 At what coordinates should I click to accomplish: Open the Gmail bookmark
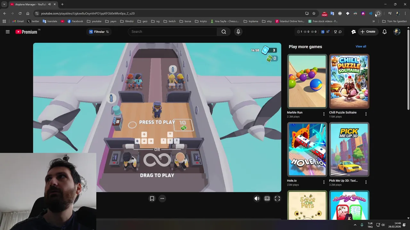[18, 21]
